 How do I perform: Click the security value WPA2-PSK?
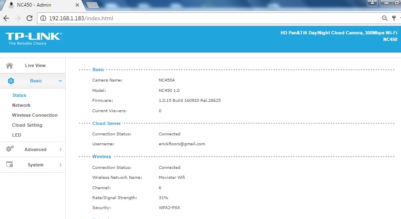(x=169, y=207)
